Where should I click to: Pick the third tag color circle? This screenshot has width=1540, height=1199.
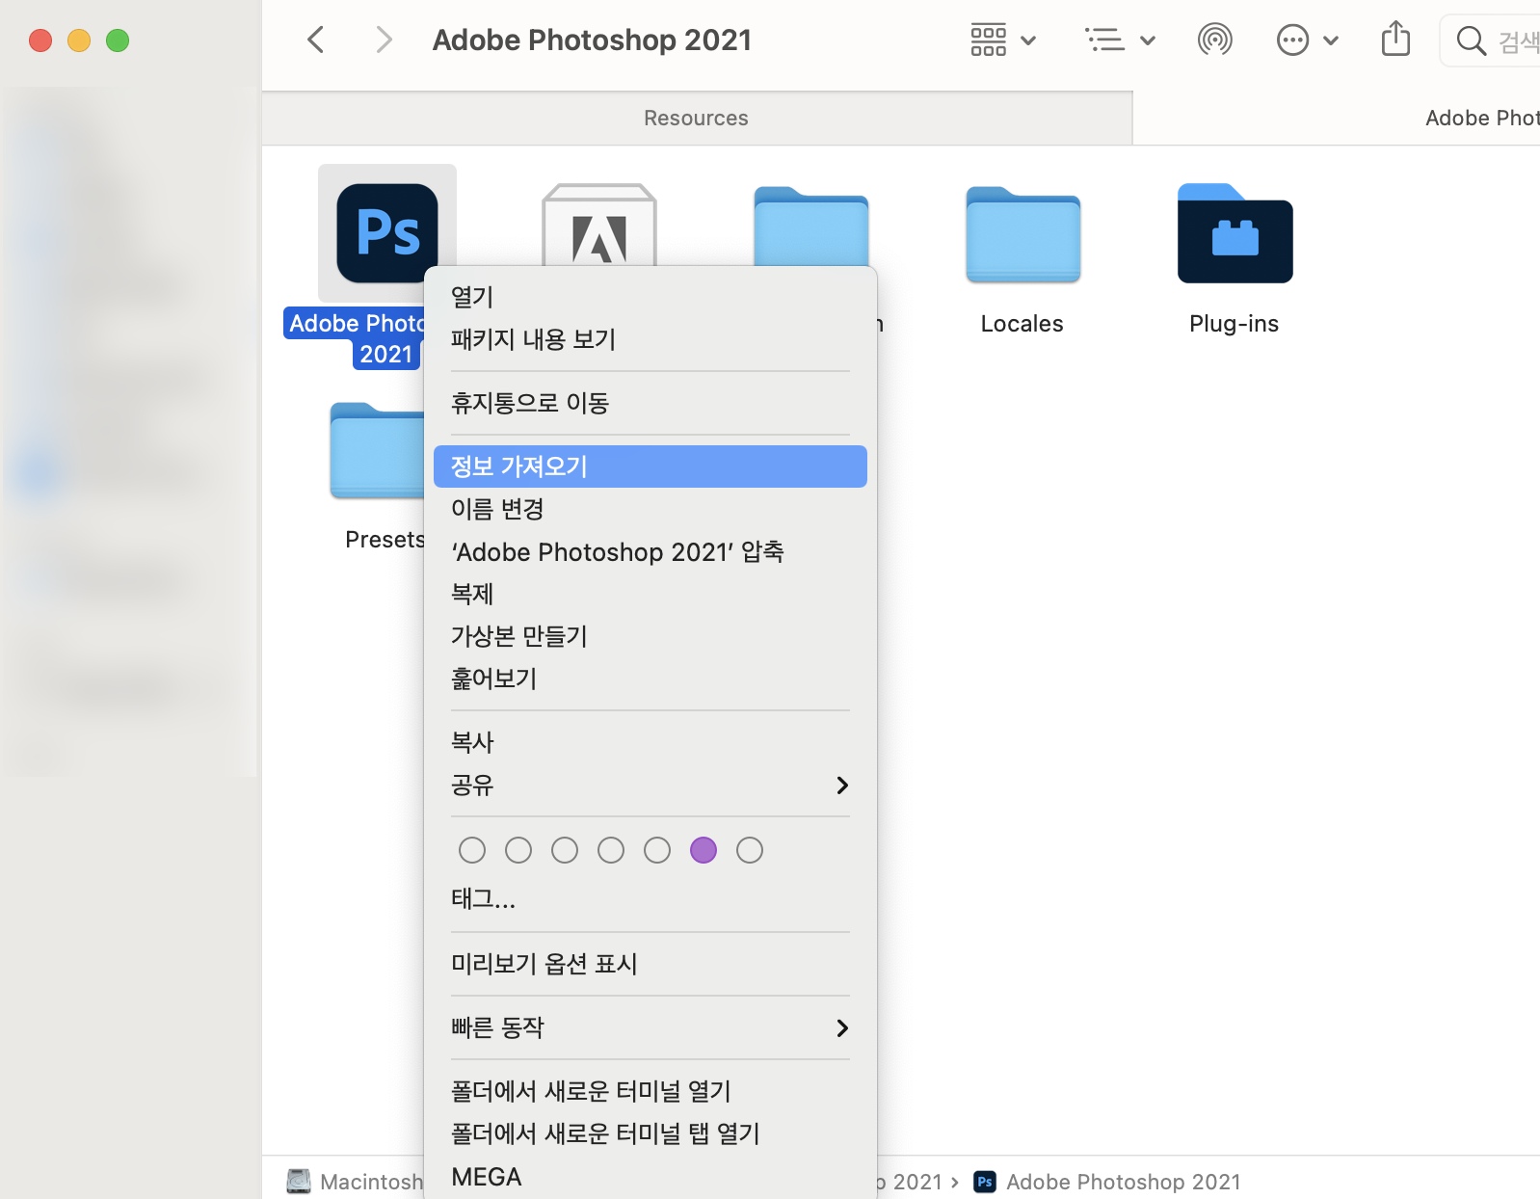click(x=565, y=850)
